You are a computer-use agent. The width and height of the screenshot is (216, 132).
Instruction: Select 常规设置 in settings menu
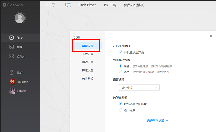[x=88, y=46]
